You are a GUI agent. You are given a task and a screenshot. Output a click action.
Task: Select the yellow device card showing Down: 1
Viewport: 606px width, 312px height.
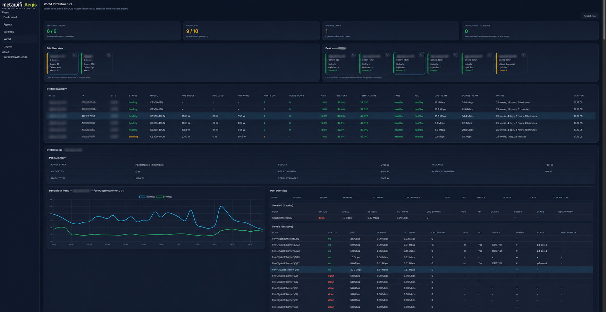pos(511,63)
